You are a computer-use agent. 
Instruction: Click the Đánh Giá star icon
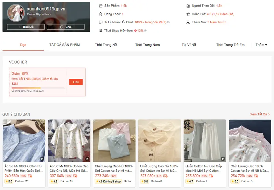(x=188, y=14)
